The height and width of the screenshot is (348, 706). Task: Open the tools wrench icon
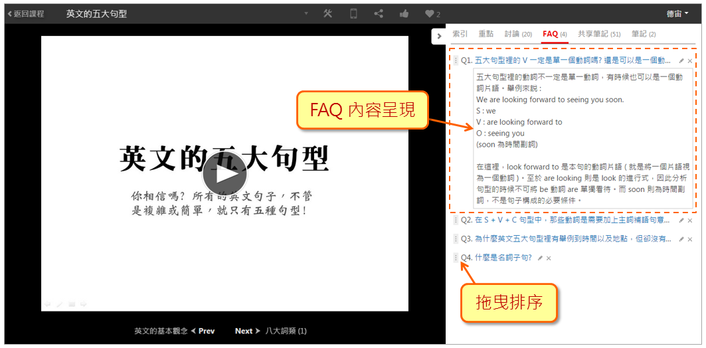click(x=327, y=13)
